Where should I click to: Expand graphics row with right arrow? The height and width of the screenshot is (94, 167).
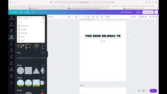44,45
